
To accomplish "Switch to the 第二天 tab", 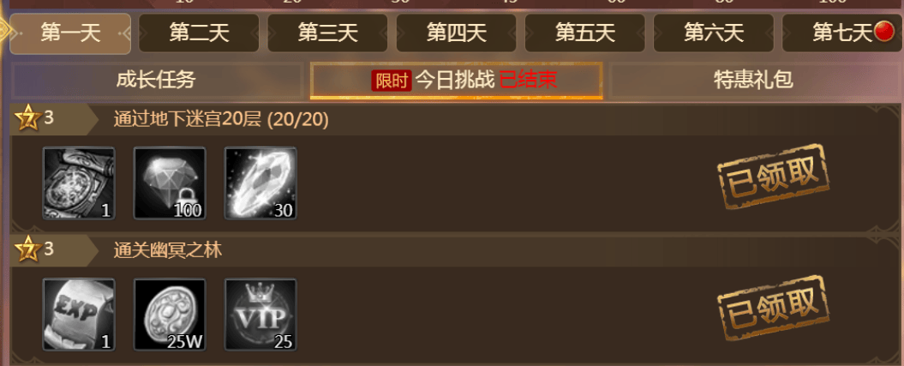I will [x=199, y=33].
